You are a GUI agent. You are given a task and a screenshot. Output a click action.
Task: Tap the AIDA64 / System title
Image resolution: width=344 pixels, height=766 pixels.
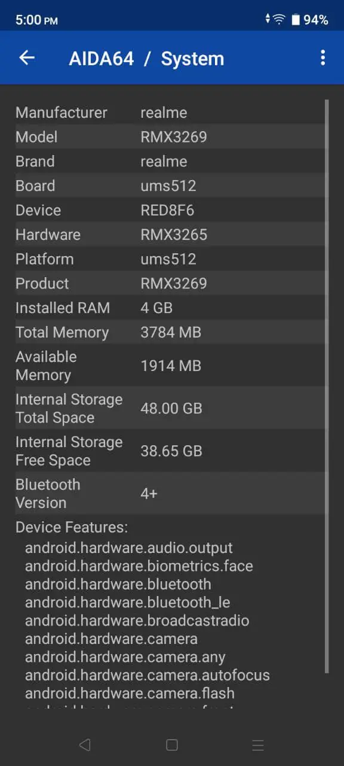(x=146, y=59)
